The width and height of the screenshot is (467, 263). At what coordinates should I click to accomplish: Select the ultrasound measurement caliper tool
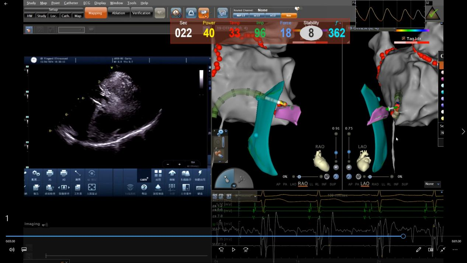78,173
